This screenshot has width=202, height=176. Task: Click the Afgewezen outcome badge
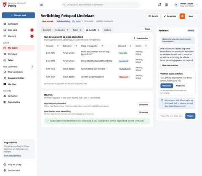[x=124, y=77]
